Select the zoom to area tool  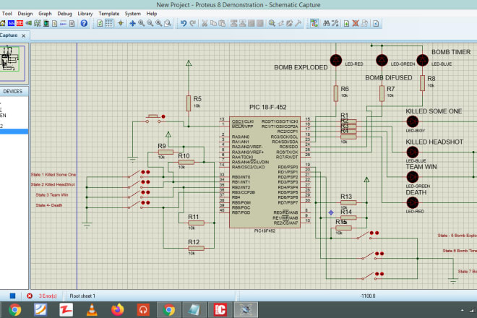168,23
